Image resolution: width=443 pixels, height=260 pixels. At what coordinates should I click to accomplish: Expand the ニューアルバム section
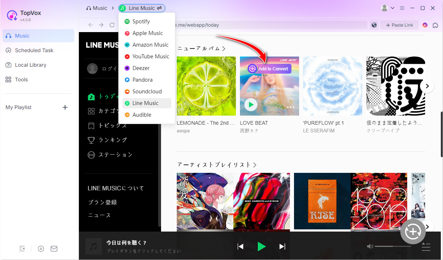click(x=201, y=48)
